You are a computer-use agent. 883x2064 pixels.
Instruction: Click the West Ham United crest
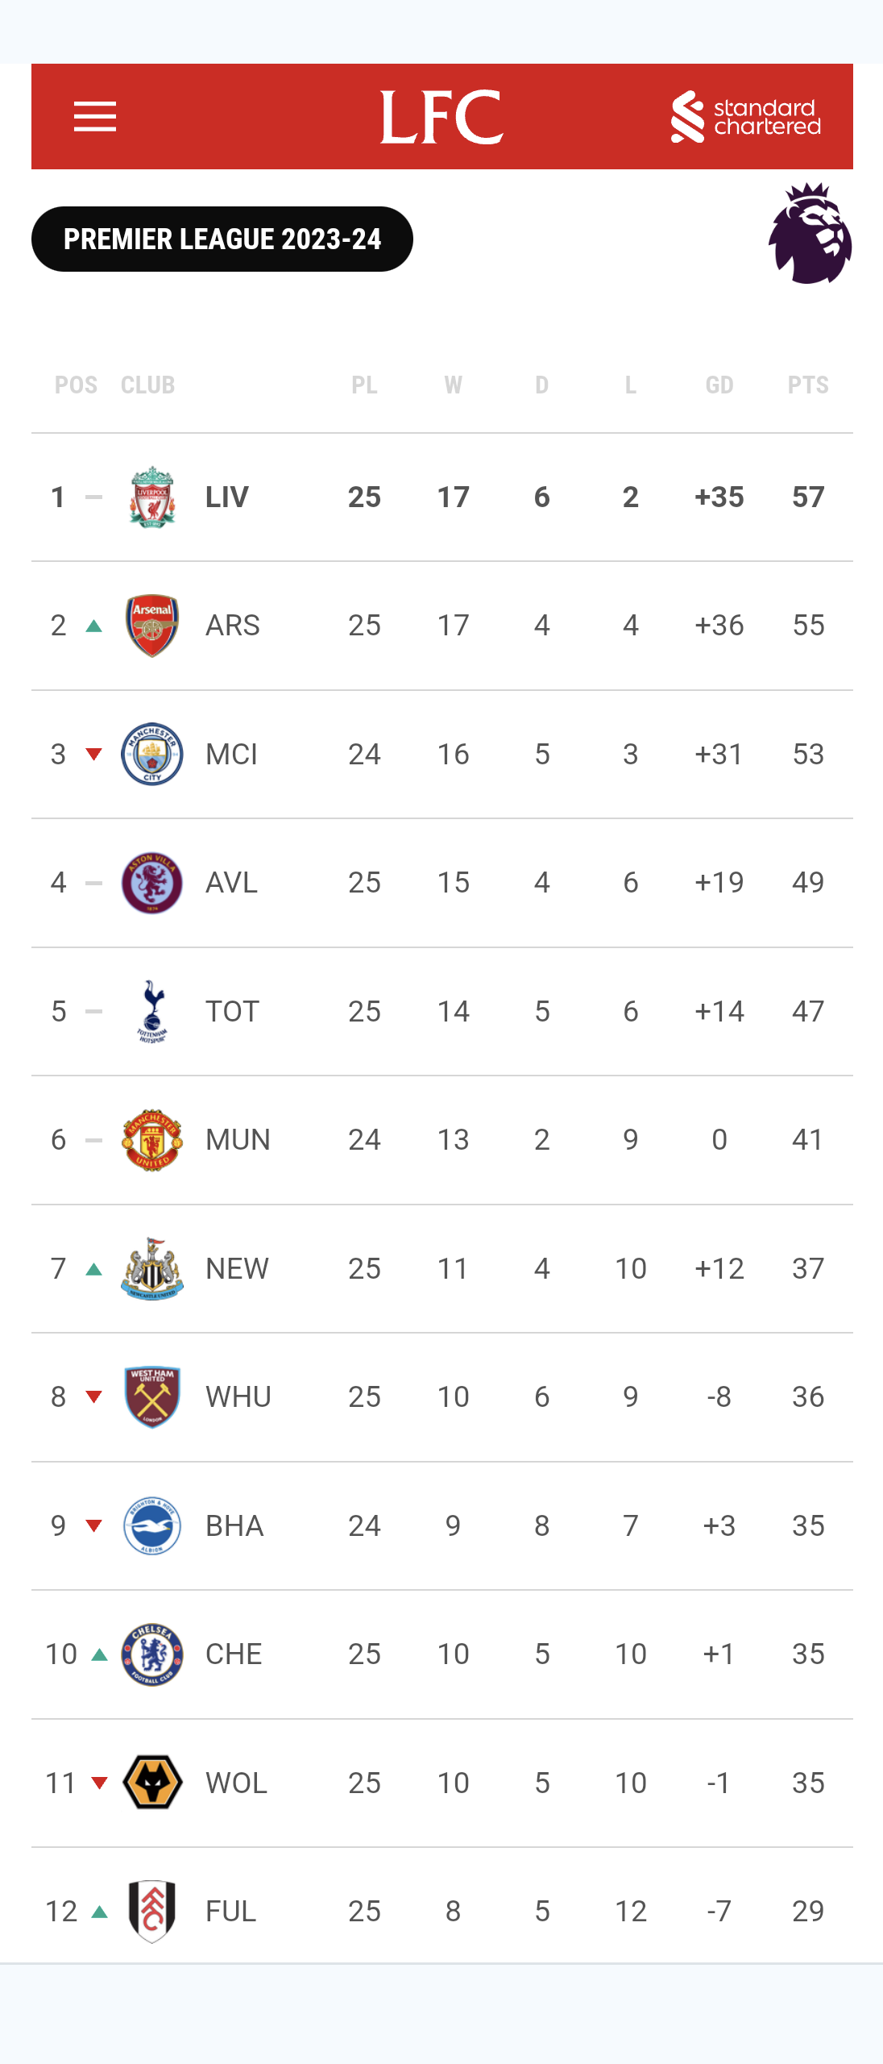point(152,1397)
